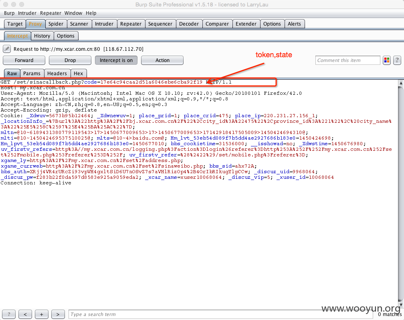Switch to the Comparer tab
The image size is (404, 320).
[217, 24]
